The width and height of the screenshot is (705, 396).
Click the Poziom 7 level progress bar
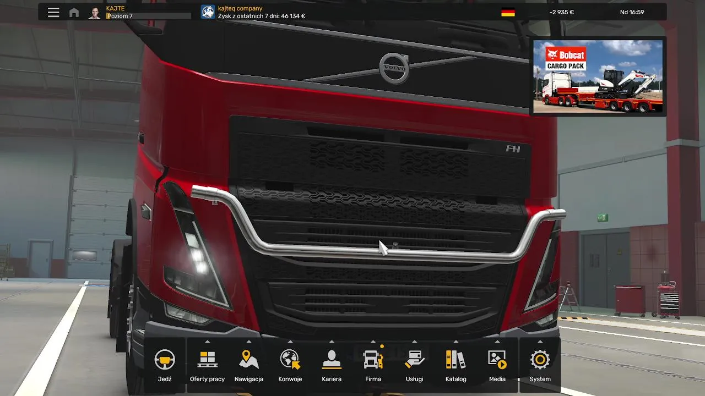(149, 16)
